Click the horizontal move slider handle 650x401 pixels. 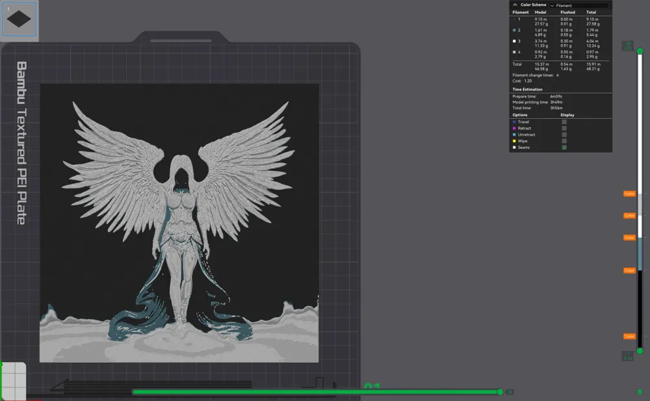pos(500,392)
